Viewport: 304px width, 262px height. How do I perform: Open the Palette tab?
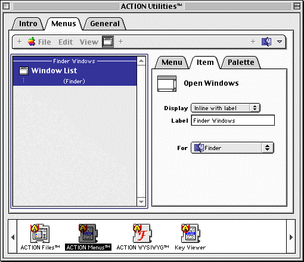(241, 63)
